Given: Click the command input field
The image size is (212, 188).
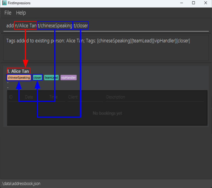Looking at the screenshot, I should point(106,26).
